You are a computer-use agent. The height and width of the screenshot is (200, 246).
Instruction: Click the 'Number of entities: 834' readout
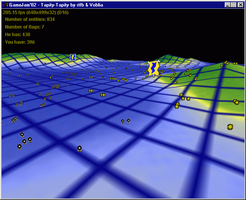tap(30, 19)
